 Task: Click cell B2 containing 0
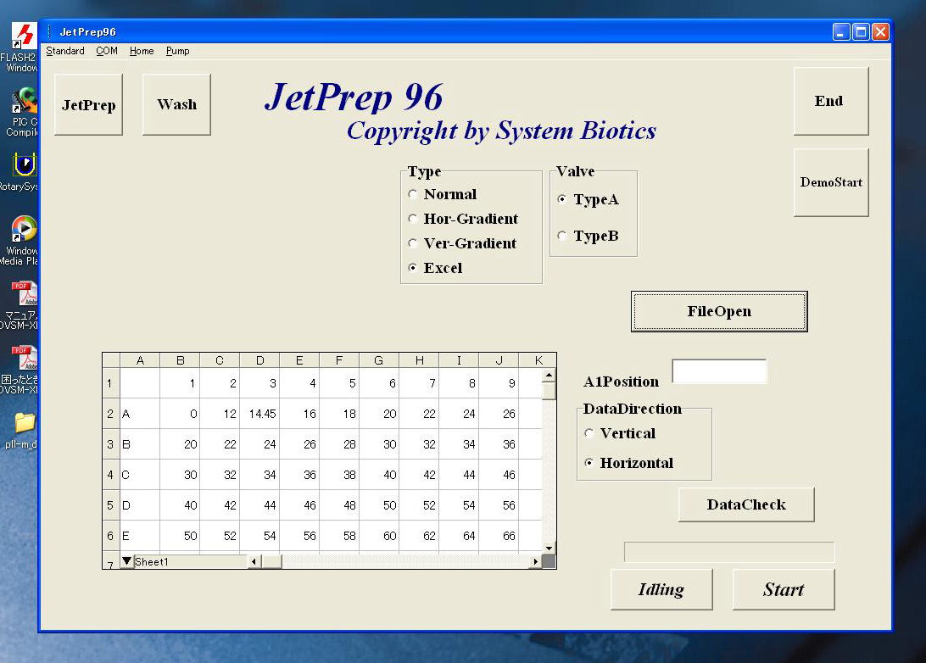click(x=180, y=413)
